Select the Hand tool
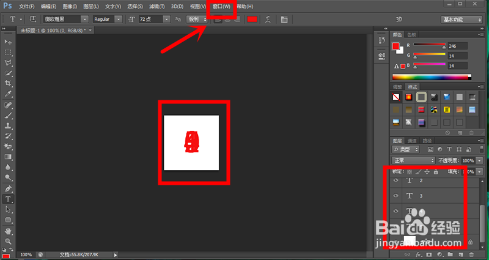The image size is (489, 260). tap(8, 231)
